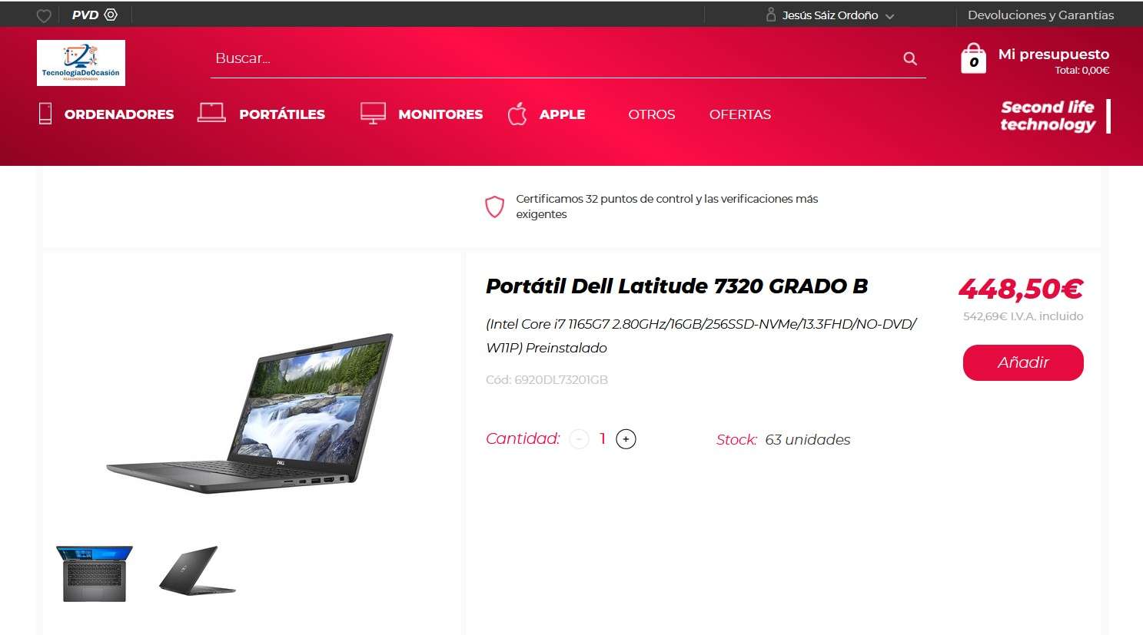Open Devoluciones y Garantías link
Viewport: 1143px width, 635px height.
point(1041,15)
